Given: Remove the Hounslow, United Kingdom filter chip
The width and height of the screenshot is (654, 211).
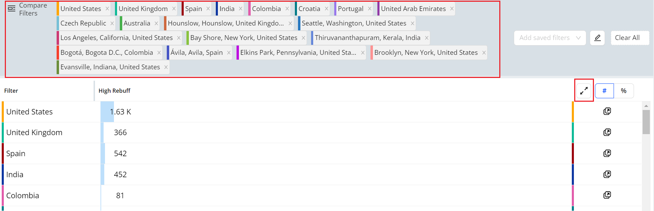Looking at the screenshot, I should 290,23.
